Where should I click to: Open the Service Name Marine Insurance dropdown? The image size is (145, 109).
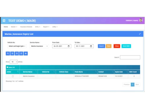click(x=39, y=46)
